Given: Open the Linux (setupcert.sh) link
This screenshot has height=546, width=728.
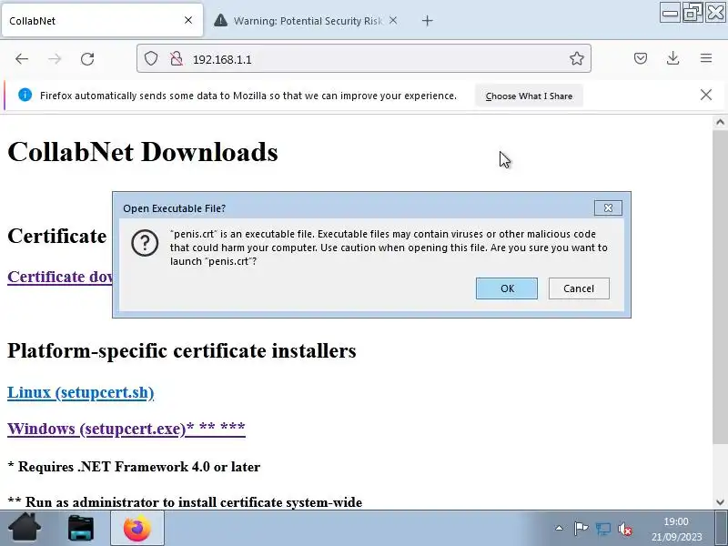Looking at the screenshot, I should coord(81,393).
